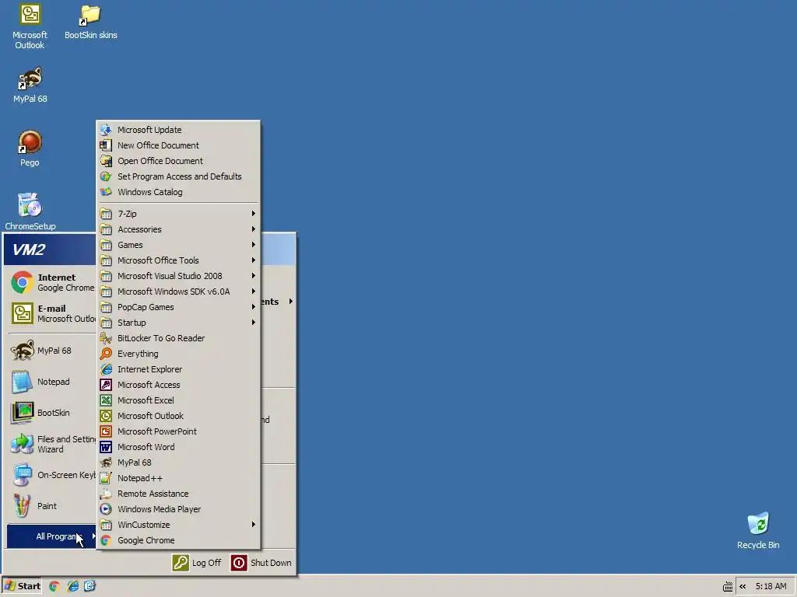The width and height of the screenshot is (797, 597).
Task: Open E-mail Microsoft Outlook pinned item
Action: pos(52,313)
